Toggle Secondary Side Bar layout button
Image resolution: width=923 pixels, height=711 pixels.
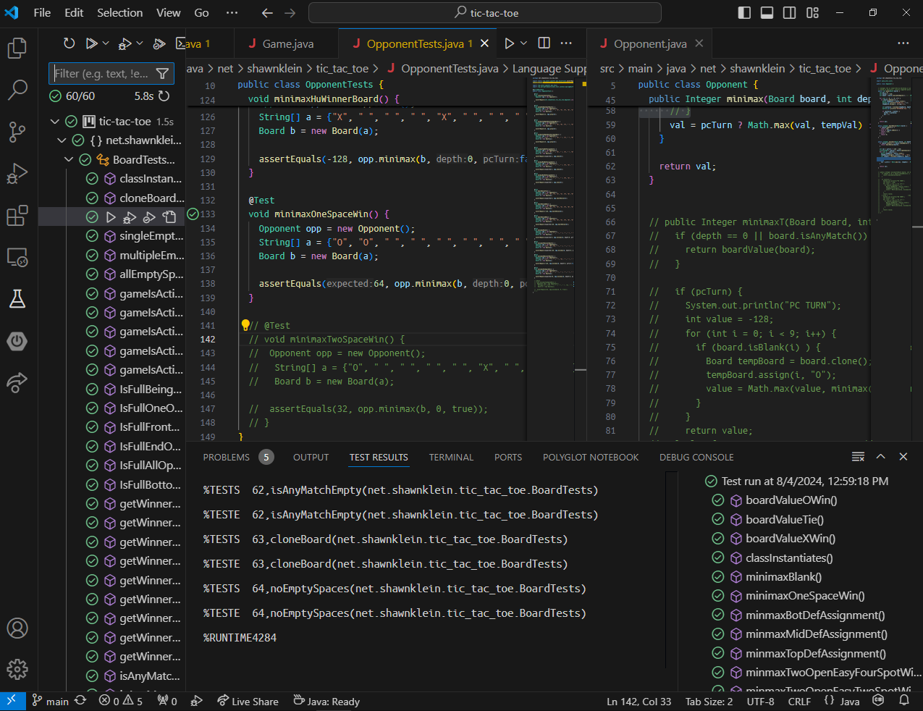coord(790,13)
